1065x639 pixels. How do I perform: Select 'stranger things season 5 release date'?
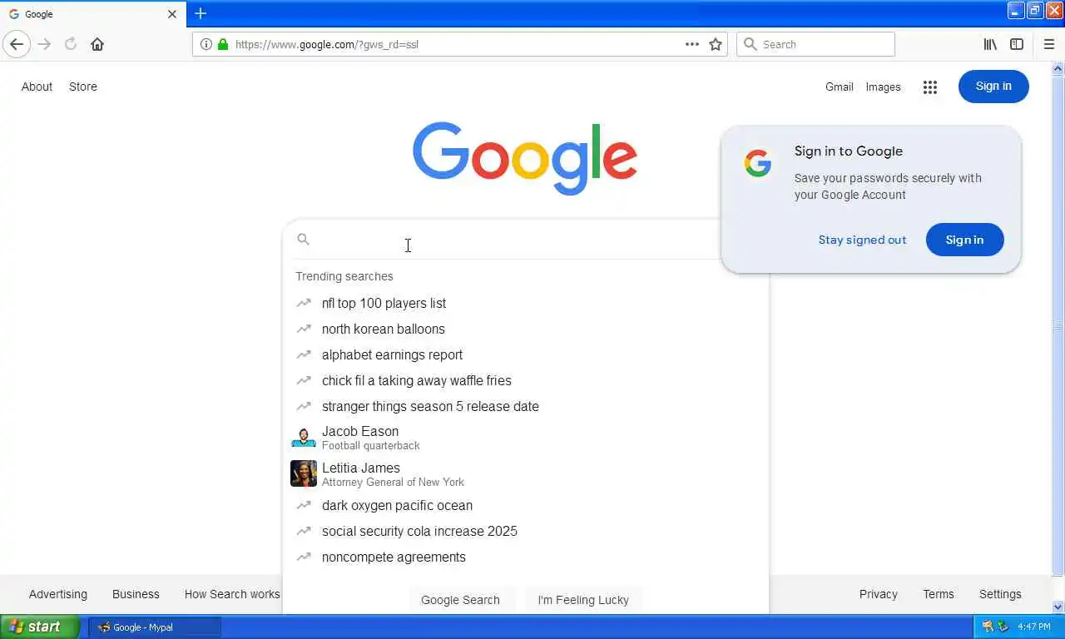pos(526,406)
